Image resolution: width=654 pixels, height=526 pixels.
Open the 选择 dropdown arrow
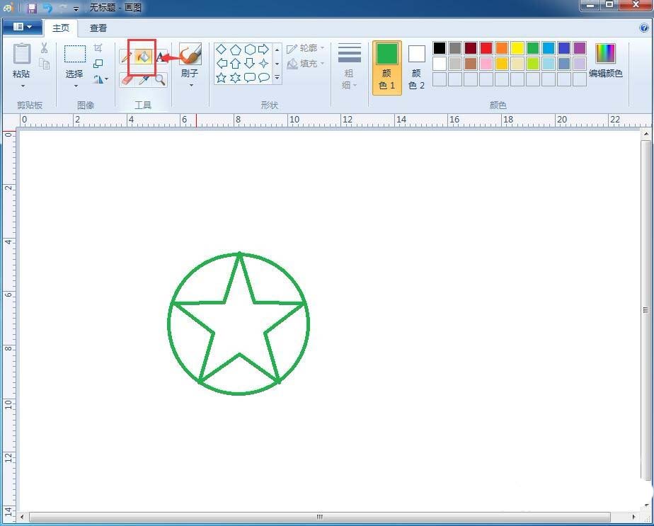coord(76,86)
